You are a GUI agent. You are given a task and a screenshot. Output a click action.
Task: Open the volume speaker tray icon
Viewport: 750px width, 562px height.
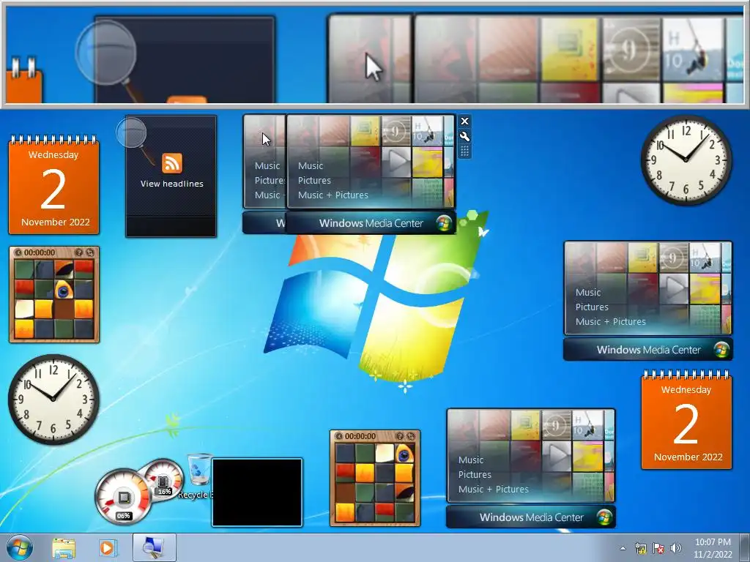pyautogui.click(x=676, y=549)
